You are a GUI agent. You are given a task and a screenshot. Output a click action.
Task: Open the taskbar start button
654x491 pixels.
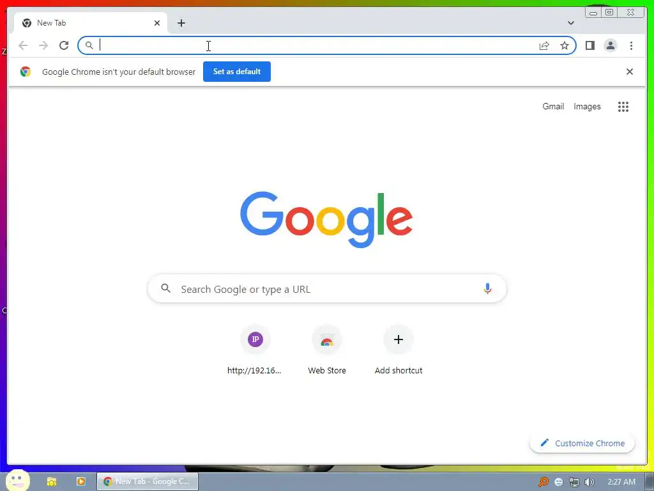17,481
